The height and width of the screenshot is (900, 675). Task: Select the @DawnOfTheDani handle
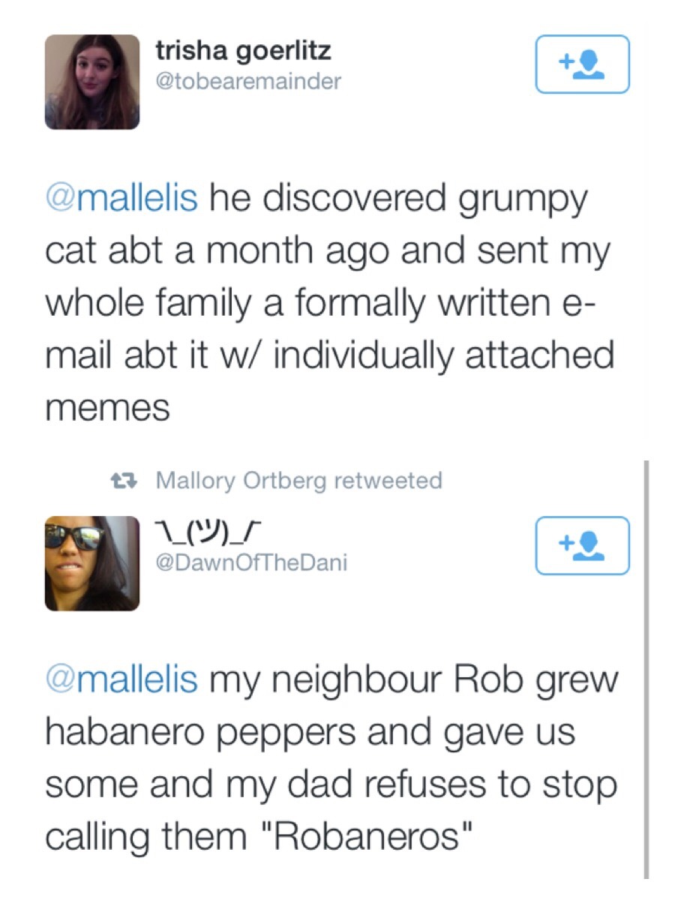250,562
